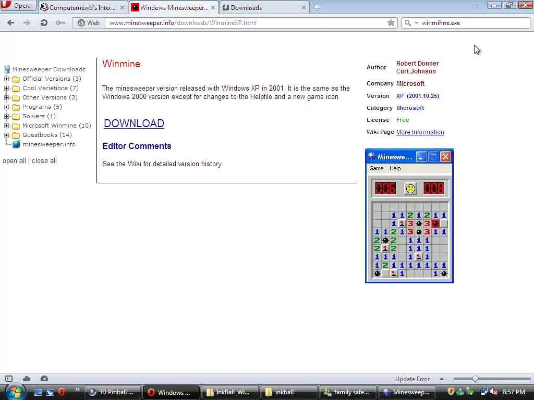Click Opera Turbo speedometer icon

coord(44,379)
